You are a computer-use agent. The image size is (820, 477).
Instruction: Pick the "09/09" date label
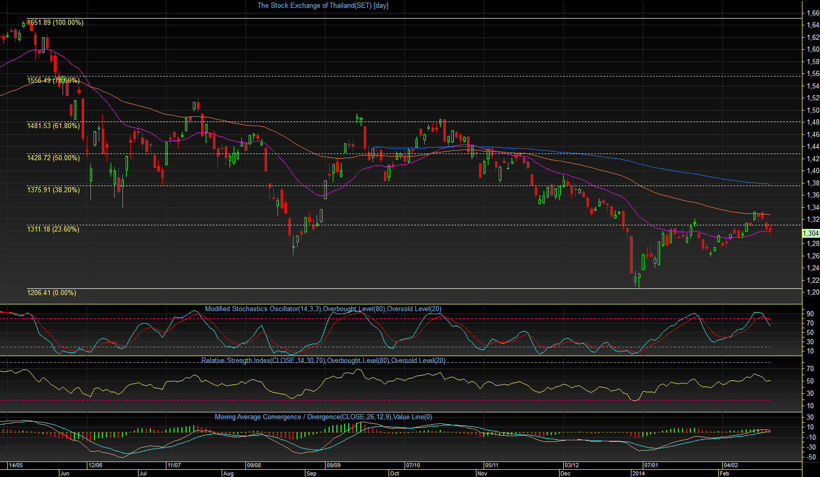333,465
